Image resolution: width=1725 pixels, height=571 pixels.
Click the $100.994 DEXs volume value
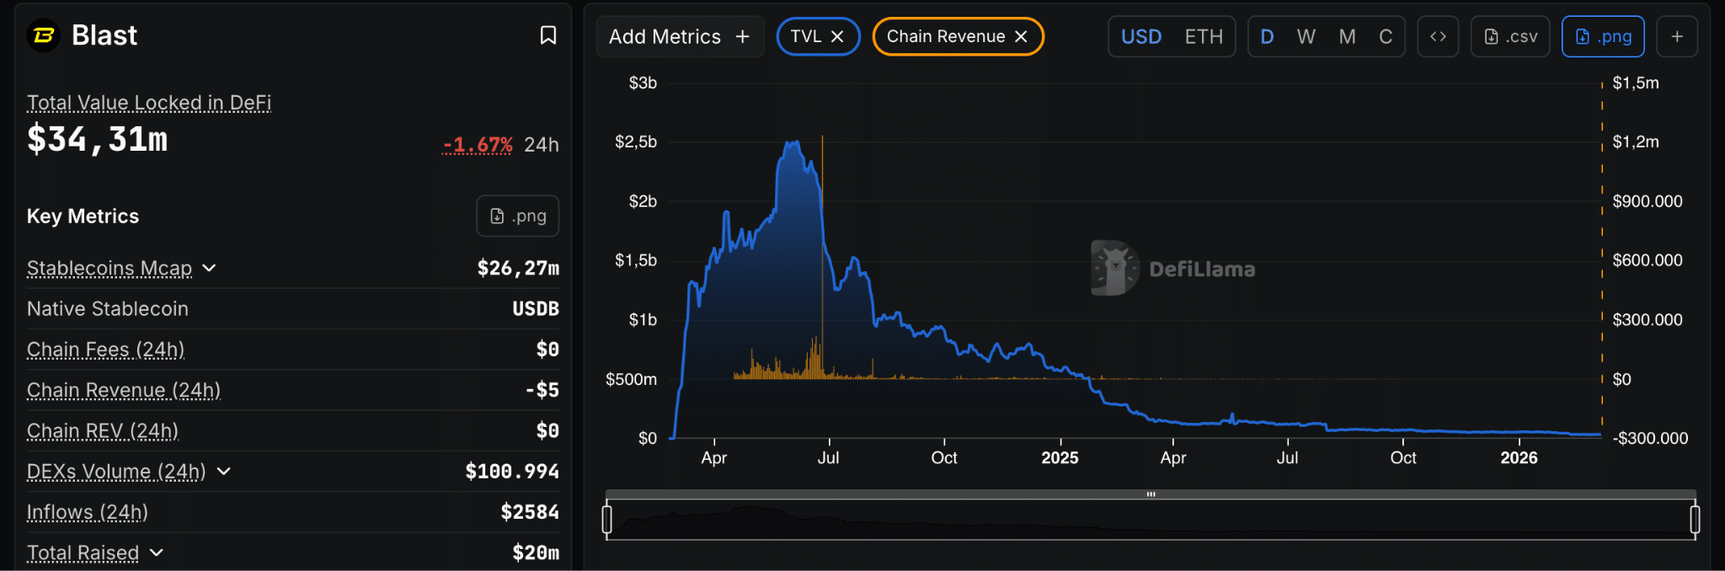click(512, 472)
